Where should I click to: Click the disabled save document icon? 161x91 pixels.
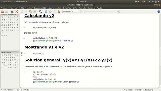tap(7, 12)
